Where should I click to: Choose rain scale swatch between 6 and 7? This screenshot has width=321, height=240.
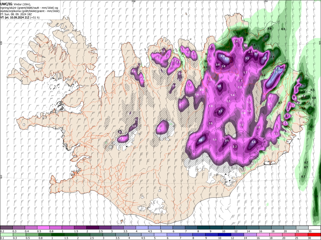coord(173,234)
